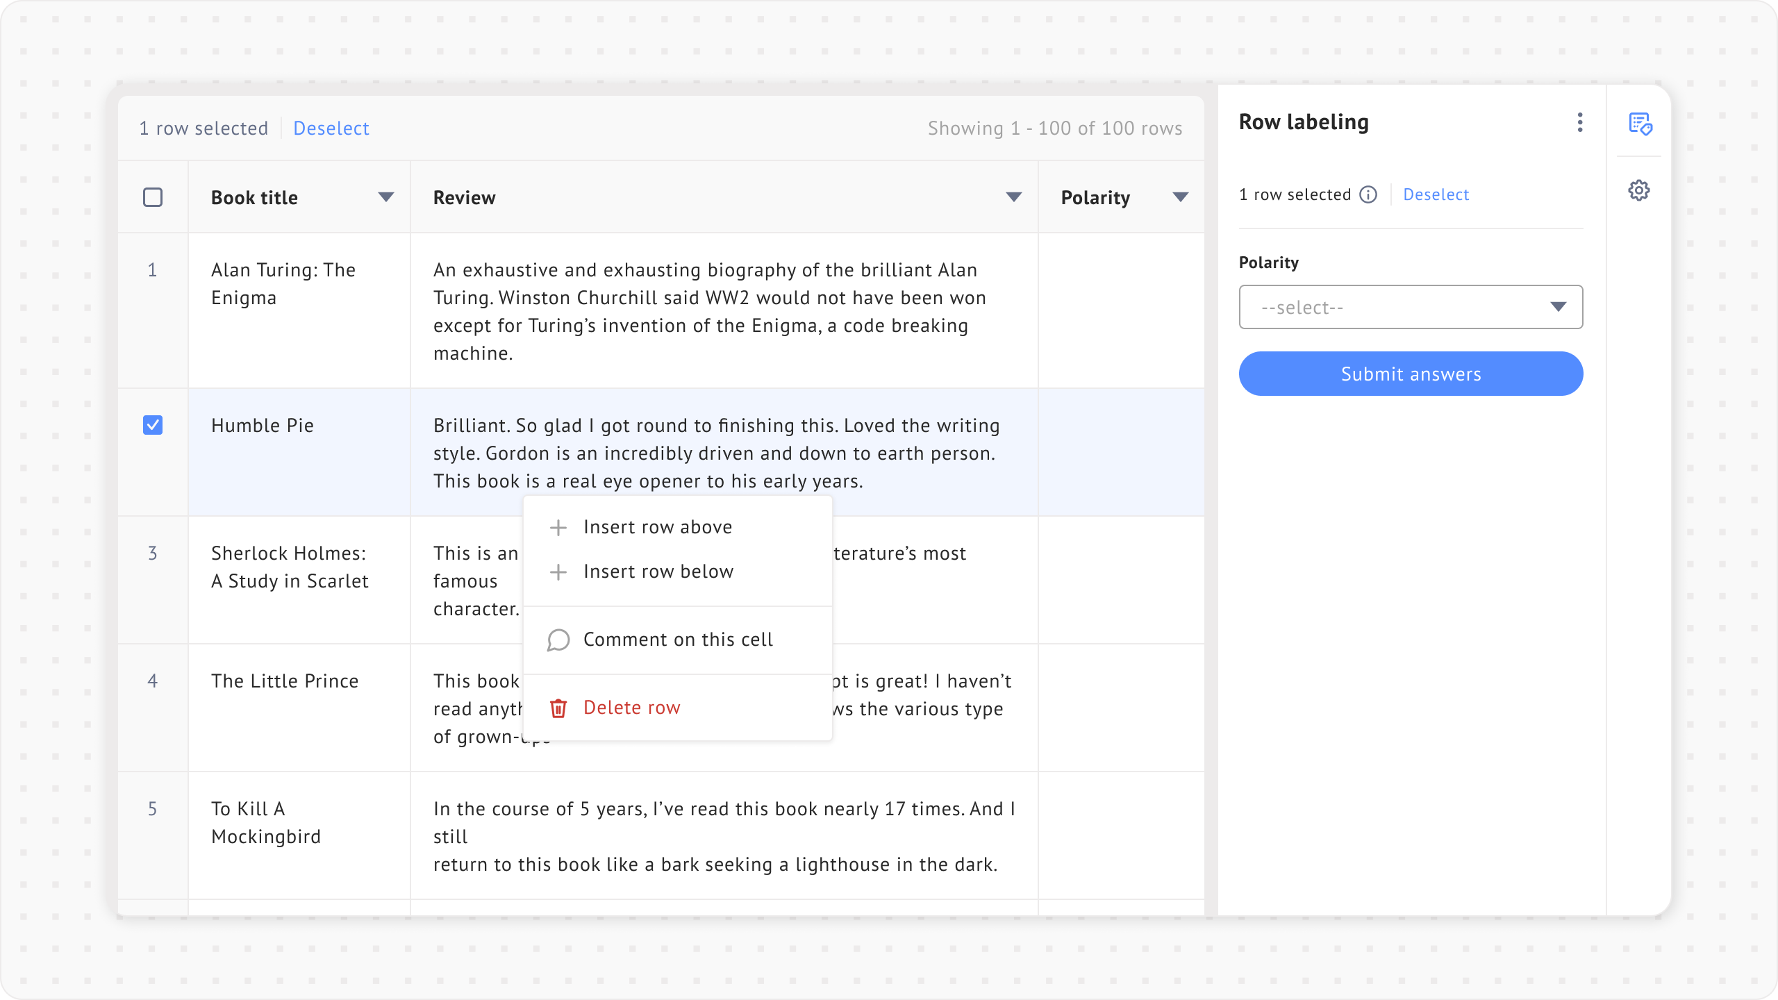Click the speech bubble comment icon
This screenshot has width=1778, height=1000.
click(x=558, y=640)
